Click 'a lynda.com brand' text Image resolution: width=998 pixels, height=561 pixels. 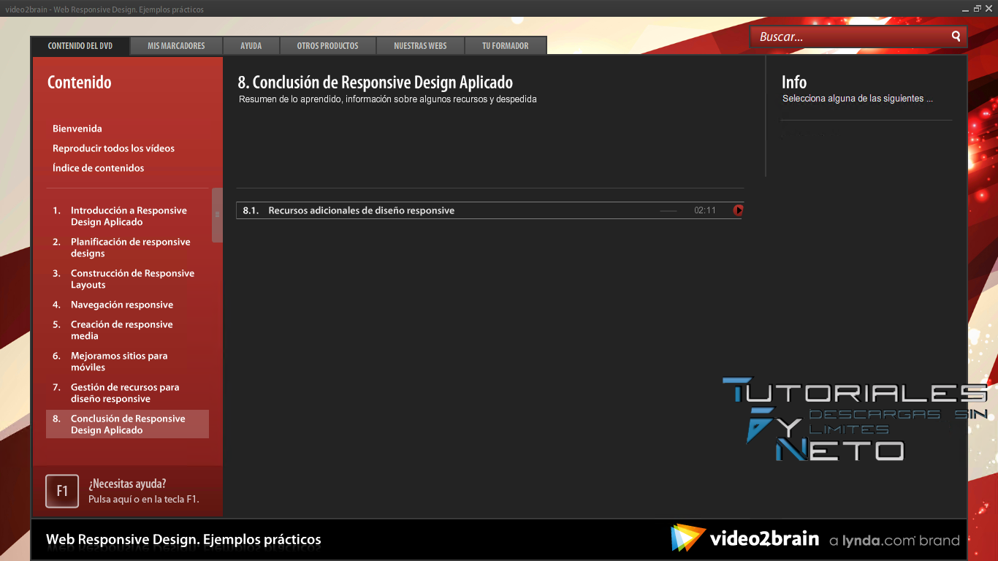(894, 541)
